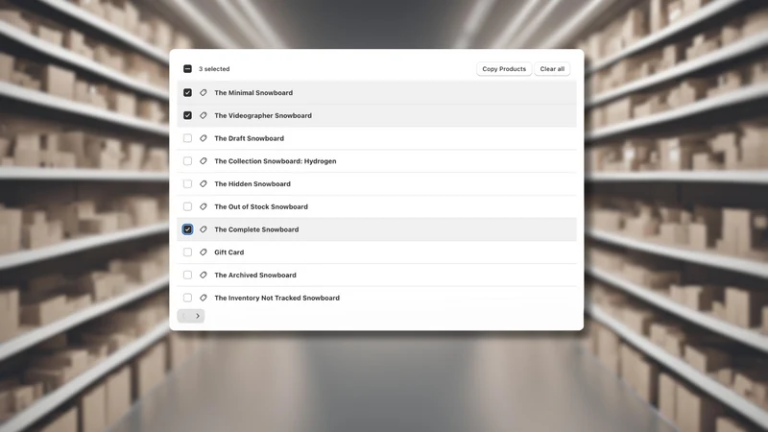The height and width of the screenshot is (432, 768).
Task: Uncheck The Minimal Snowboard checkbox
Action: pos(187,92)
